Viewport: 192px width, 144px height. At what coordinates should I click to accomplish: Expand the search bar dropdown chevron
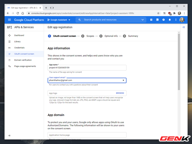coord(143,20)
